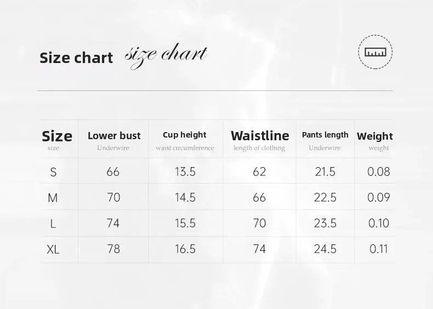Click the cup height value 13.5
Screen dimensions: 433x309
coord(185,172)
